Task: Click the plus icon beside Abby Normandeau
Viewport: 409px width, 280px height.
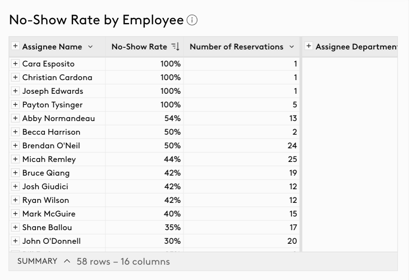Action: coord(15,118)
